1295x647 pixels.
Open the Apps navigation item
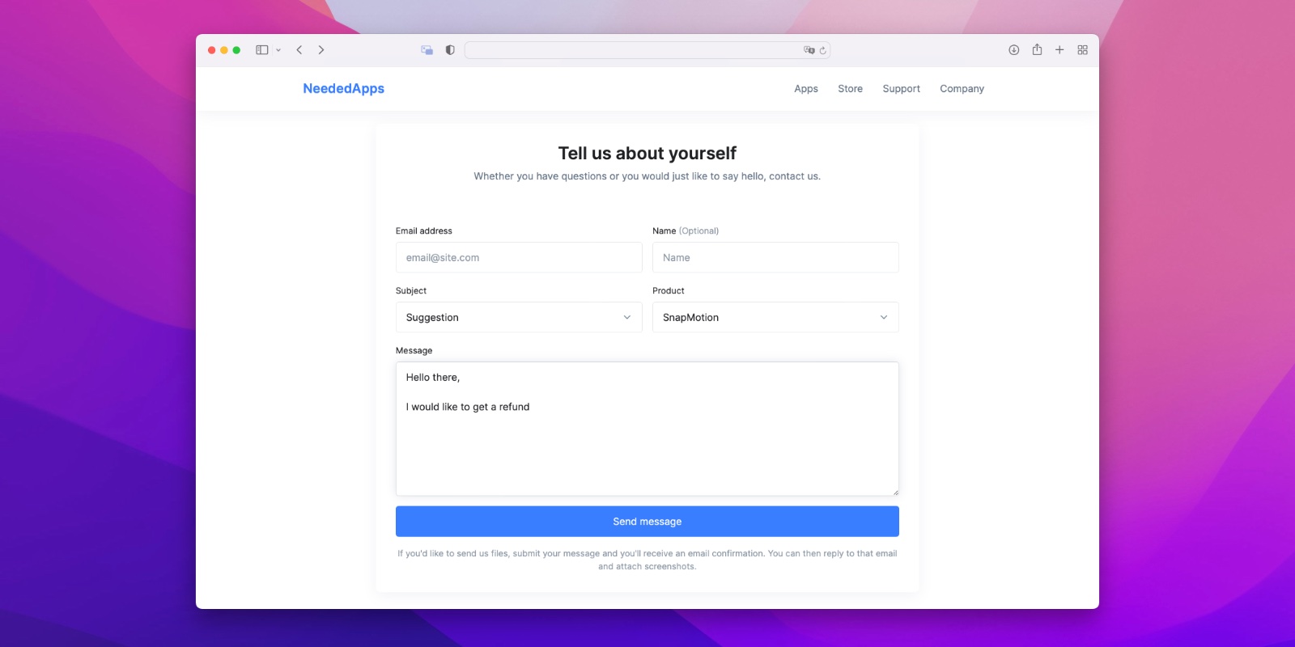[806, 89]
